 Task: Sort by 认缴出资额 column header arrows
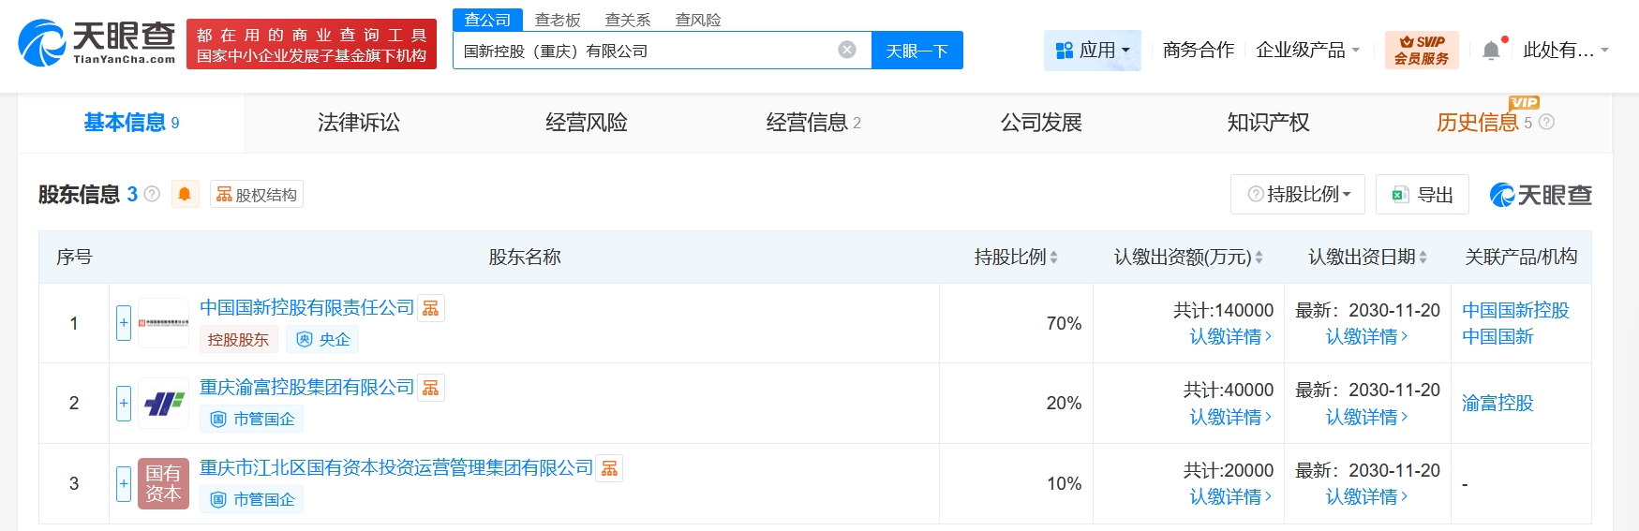tap(1259, 258)
